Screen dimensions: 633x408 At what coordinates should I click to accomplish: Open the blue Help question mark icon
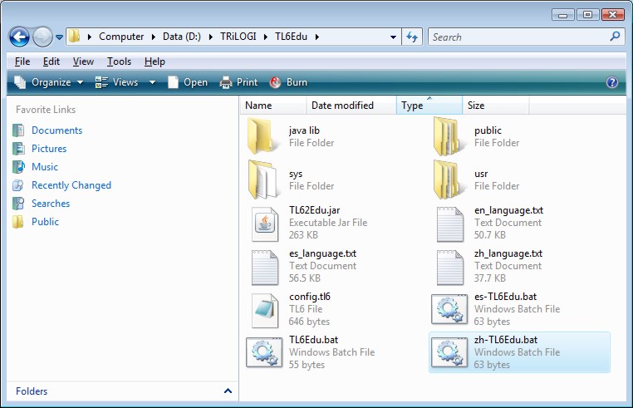pyautogui.click(x=612, y=82)
